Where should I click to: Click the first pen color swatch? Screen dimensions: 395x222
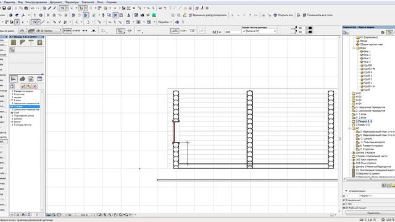(310, 28)
